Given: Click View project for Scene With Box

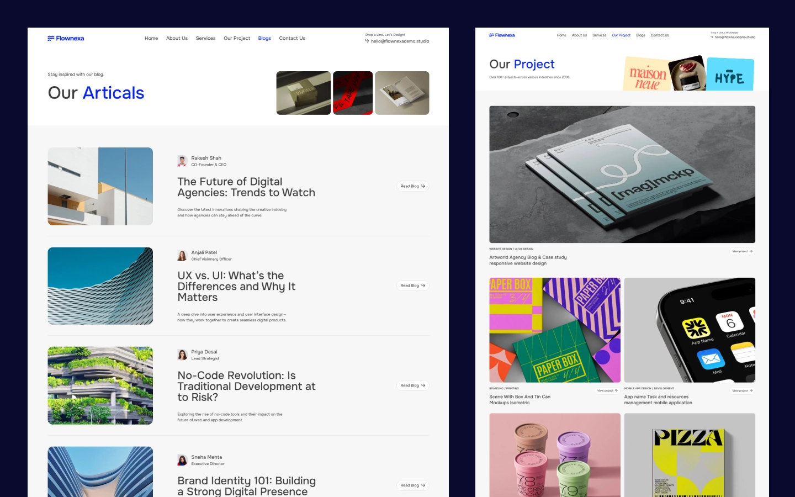Looking at the screenshot, I should pos(607,391).
